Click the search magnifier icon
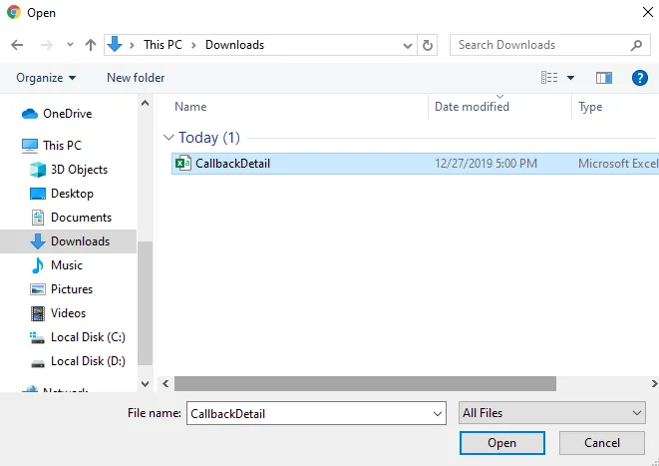Screen dimensions: 659x466 tap(637, 45)
